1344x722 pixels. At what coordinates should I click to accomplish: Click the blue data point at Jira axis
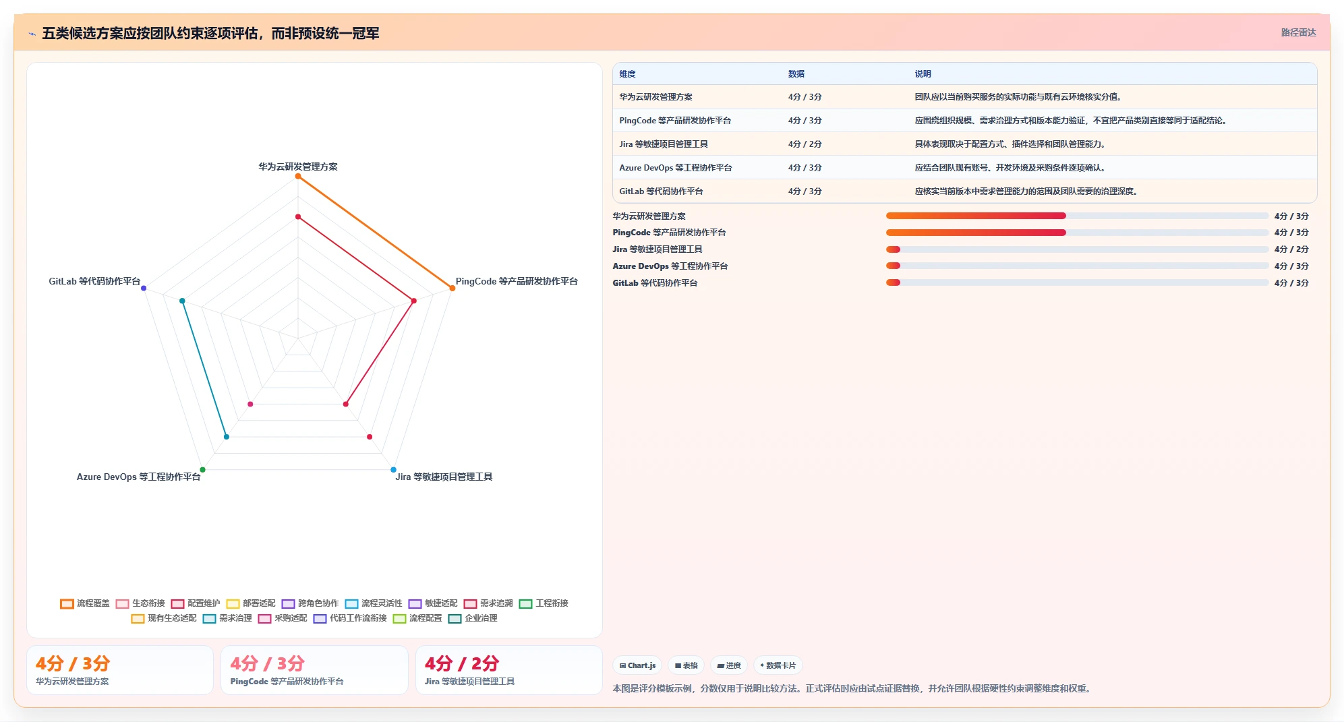(x=393, y=470)
